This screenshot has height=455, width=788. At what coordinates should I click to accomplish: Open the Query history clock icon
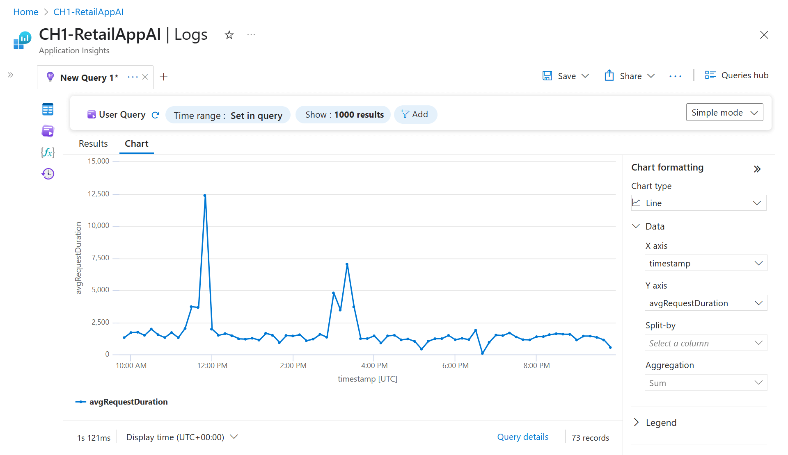[48, 174]
